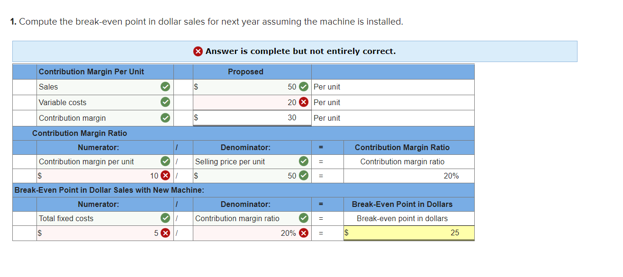Click the red X on Variable costs value
This screenshot has width=623, height=277.
(305, 102)
